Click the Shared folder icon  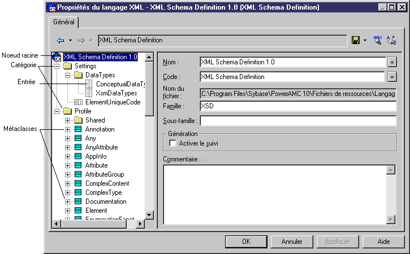pos(78,120)
